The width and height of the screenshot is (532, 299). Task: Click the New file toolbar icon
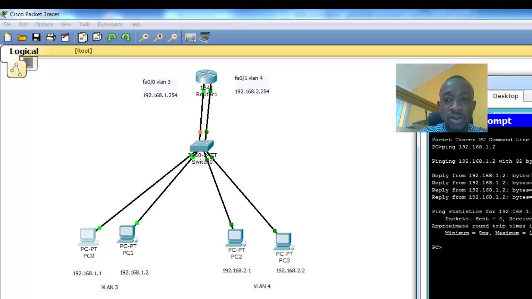click(7, 37)
